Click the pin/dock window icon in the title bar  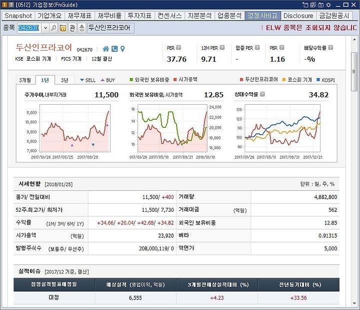point(305,5)
